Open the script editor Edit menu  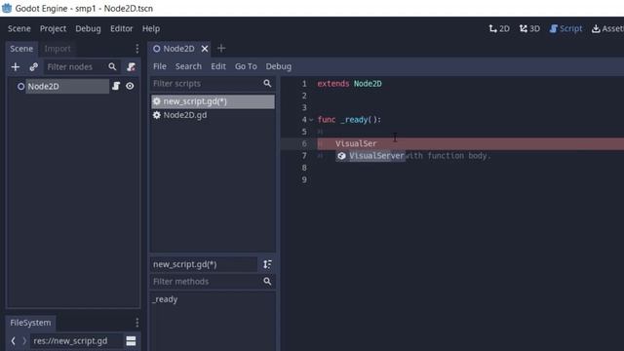[218, 66]
